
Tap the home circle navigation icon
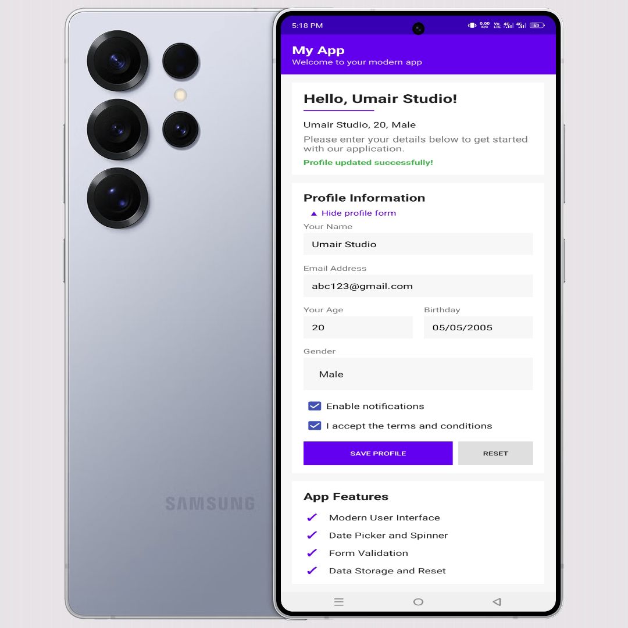[418, 602]
